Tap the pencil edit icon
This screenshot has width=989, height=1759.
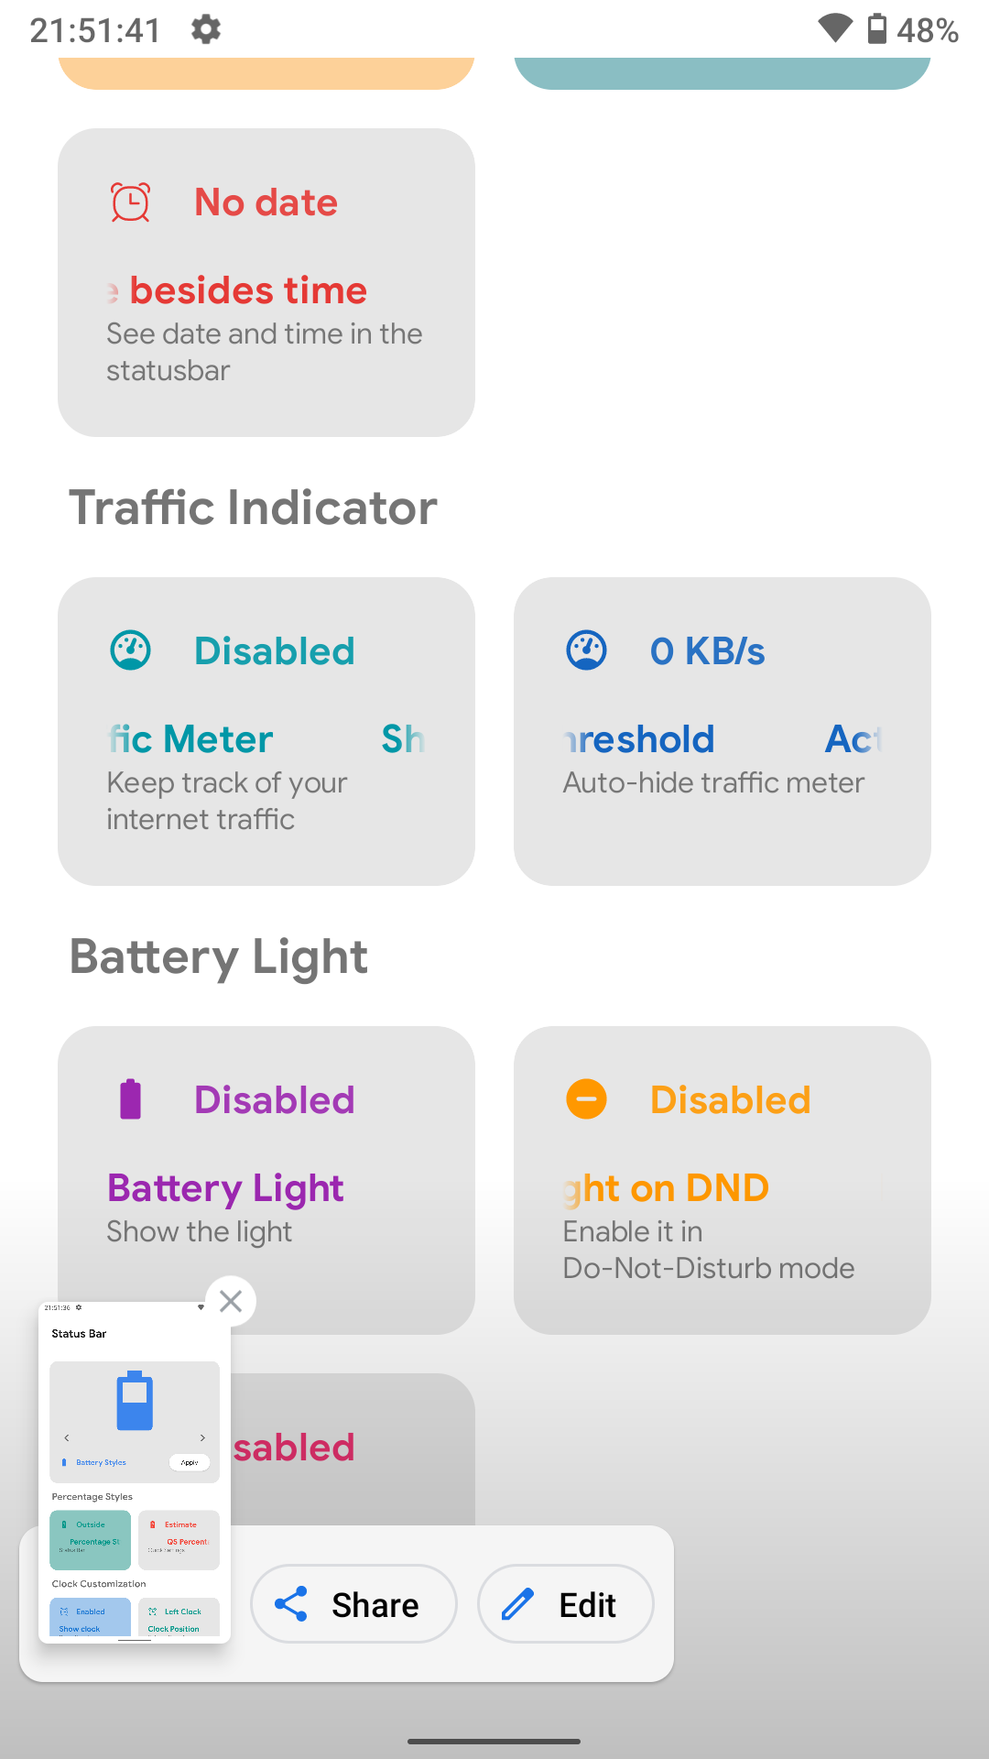518,1604
